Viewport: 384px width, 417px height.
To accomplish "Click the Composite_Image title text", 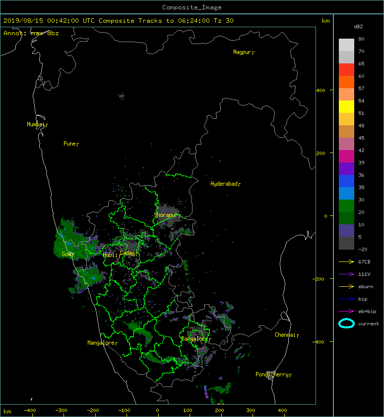I will [192, 7].
